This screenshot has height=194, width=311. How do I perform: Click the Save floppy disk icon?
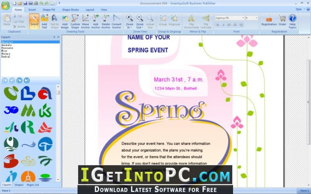click(x=25, y=3)
